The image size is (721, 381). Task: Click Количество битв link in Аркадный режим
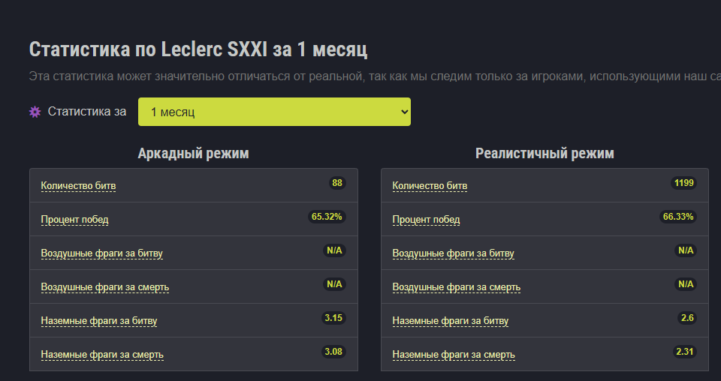coord(78,186)
